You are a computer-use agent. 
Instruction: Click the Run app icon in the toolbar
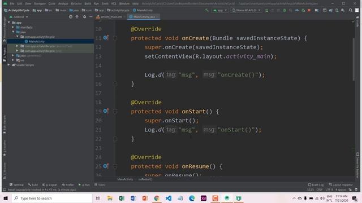coord(266,10)
